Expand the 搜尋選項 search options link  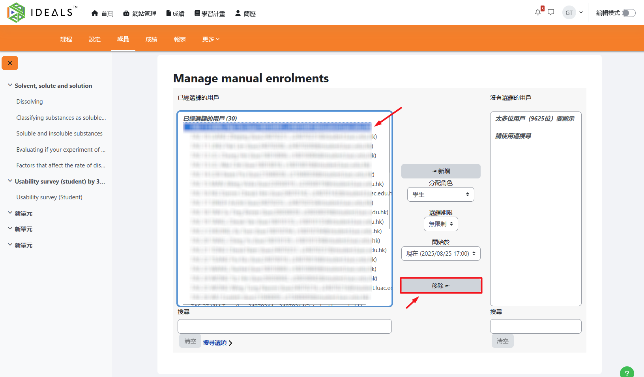pyautogui.click(x=217, y=343)
